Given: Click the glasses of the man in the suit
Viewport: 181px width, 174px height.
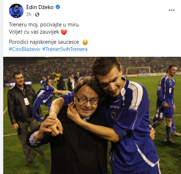Looking at the screenshot, I should pyautogui.click(x=87, y=101).
